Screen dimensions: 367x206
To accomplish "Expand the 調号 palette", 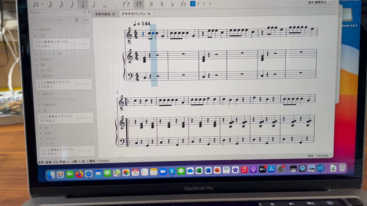I will pos(37,65).
